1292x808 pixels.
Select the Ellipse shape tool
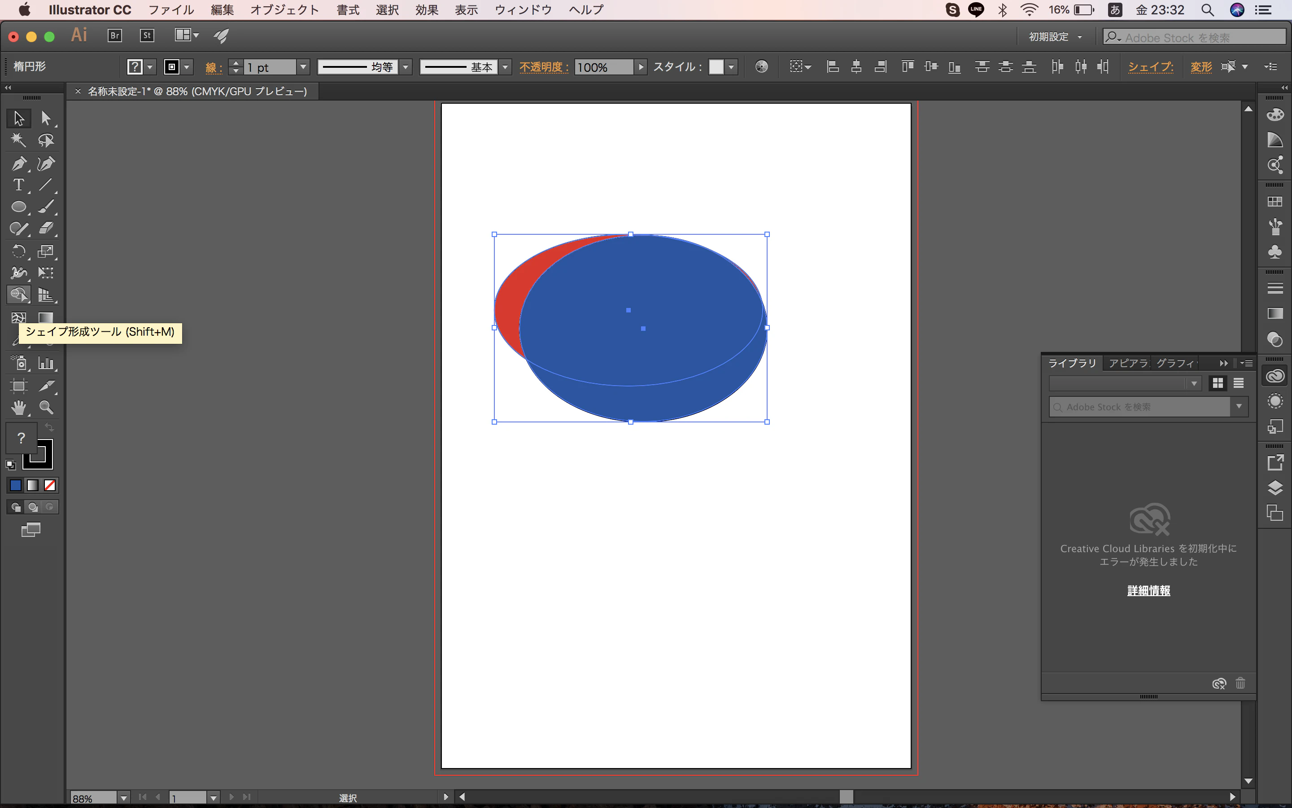pos(19,207)
